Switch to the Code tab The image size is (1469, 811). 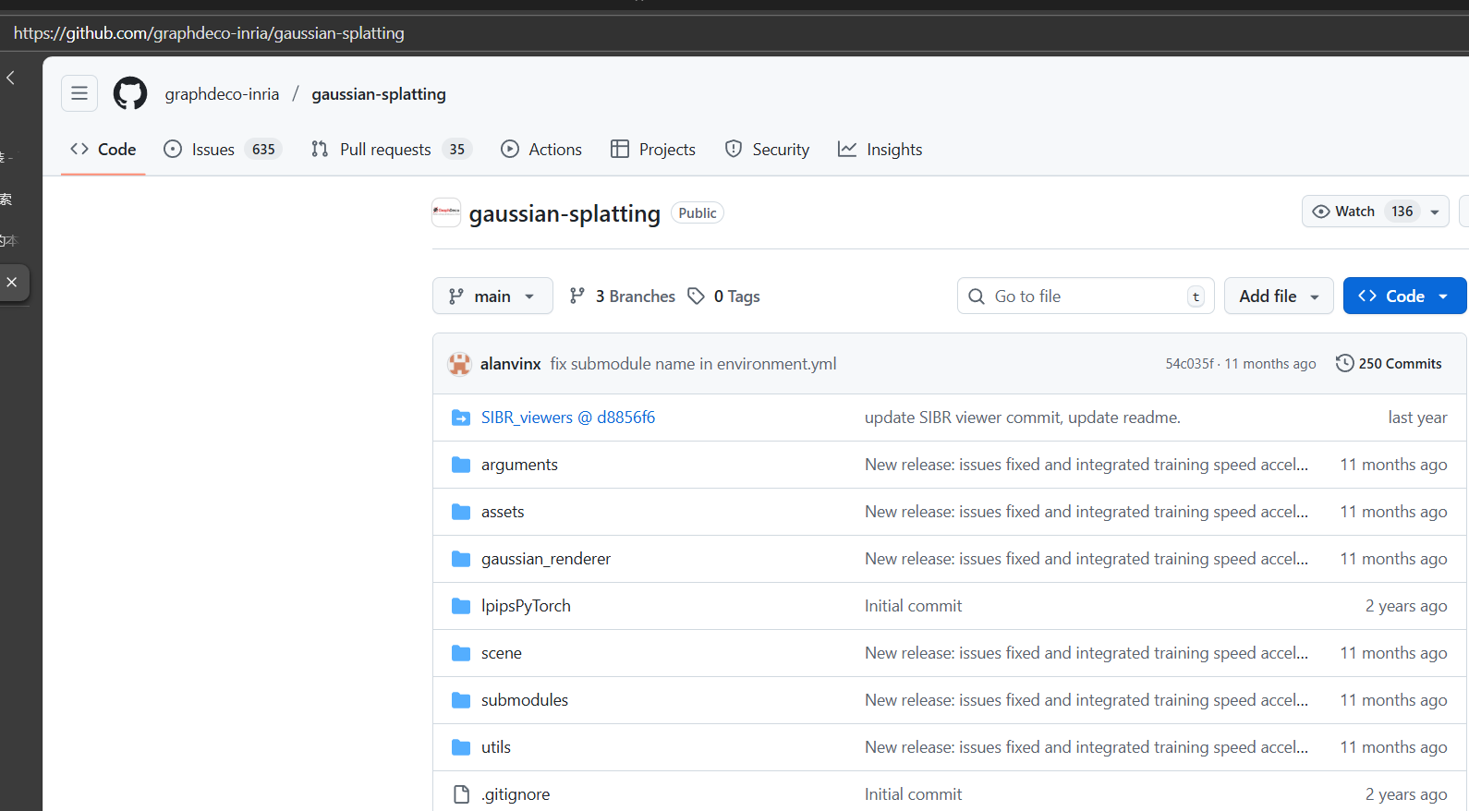point(103,150)
